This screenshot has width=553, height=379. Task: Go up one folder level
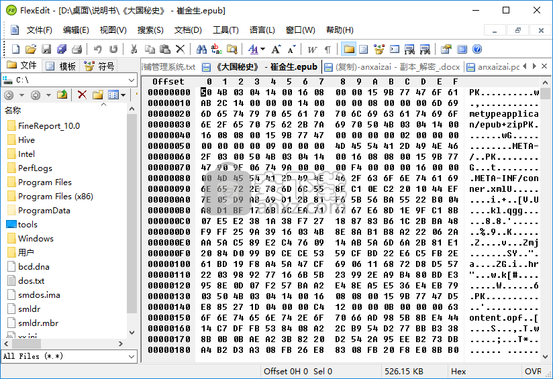pyautogui.click(x=62, y=95)
